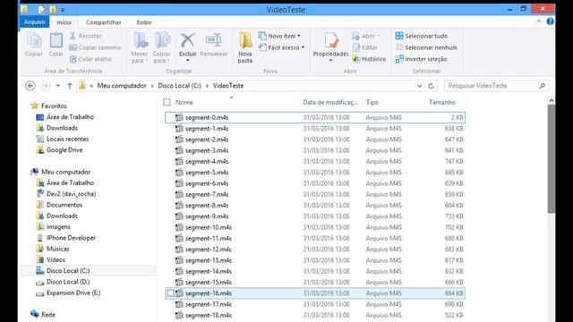
Task: Open Vídeos in navigation pane
Action: click(x=56, y=259)
